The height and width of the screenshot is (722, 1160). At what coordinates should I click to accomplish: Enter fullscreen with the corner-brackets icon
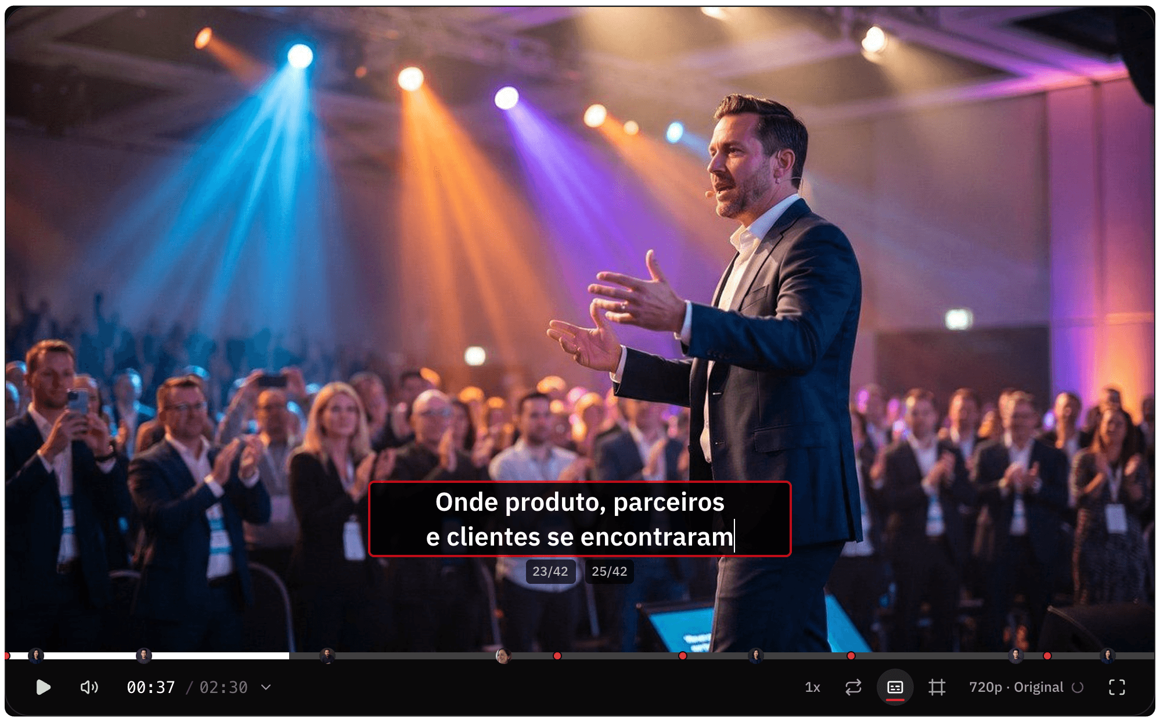[1116, 687]
